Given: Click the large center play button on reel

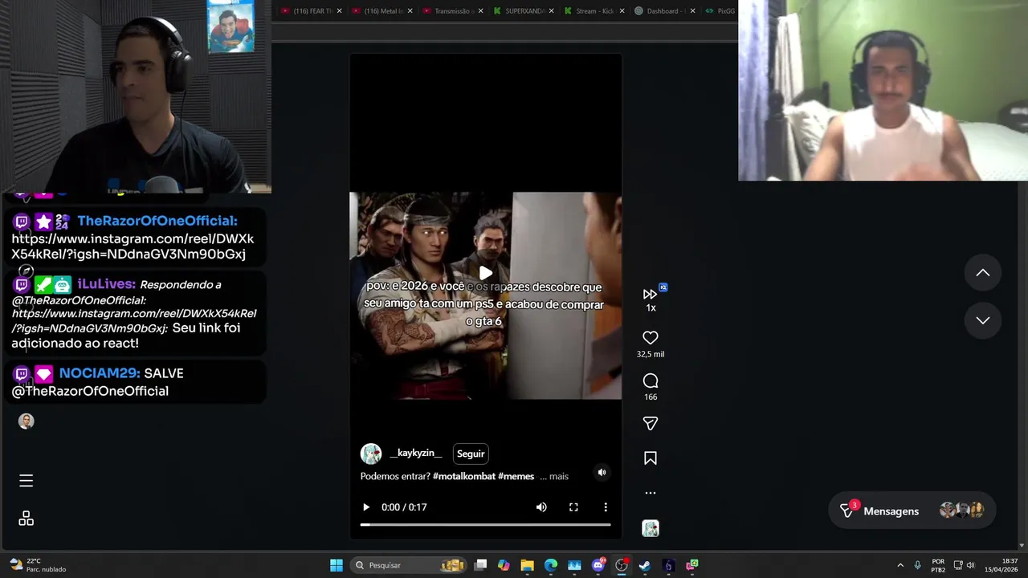Looking at the screenshot, I should click(485, 273).
